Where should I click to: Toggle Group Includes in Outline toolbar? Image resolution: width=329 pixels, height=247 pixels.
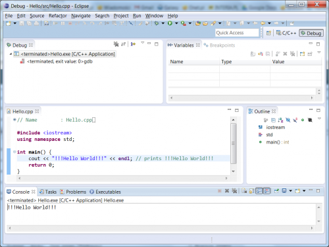coord(266,120)
